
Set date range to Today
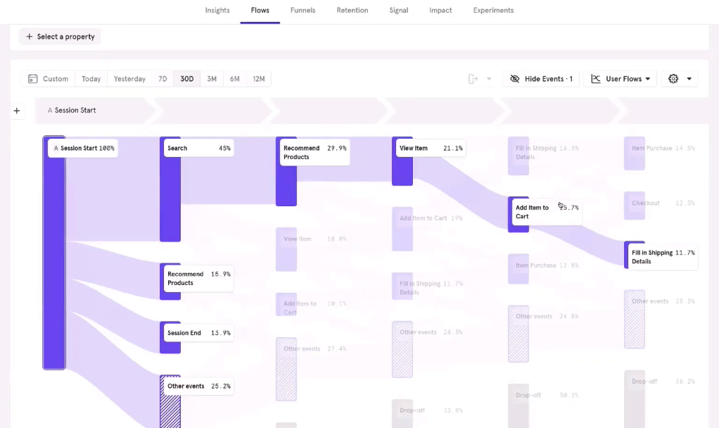coord(91,79)
